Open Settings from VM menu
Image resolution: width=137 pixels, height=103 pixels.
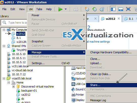(x=56, y=63)
